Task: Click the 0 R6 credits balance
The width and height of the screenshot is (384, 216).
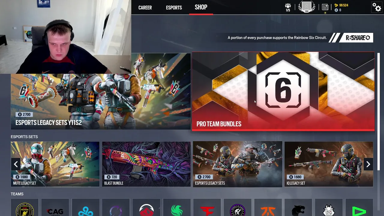Action: pos(340,10)
